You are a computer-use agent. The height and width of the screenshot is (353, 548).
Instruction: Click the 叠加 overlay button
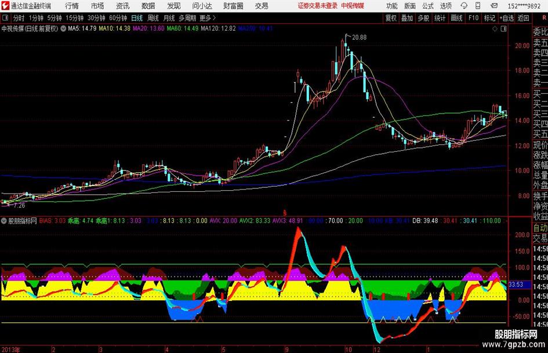(x=407, y=18)
